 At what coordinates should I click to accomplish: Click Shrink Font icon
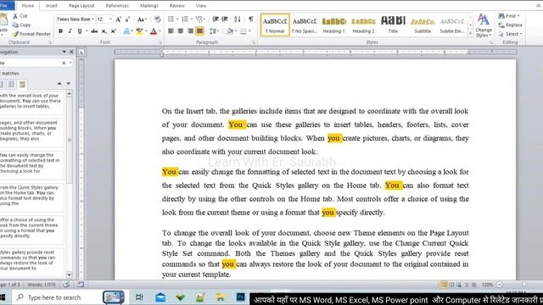(x=127, y=19)
